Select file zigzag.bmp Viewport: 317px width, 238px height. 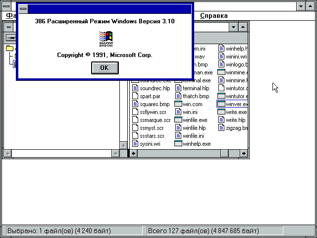coord(233,128)
